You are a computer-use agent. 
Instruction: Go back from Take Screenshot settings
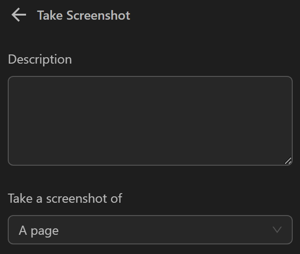[19, 15]
